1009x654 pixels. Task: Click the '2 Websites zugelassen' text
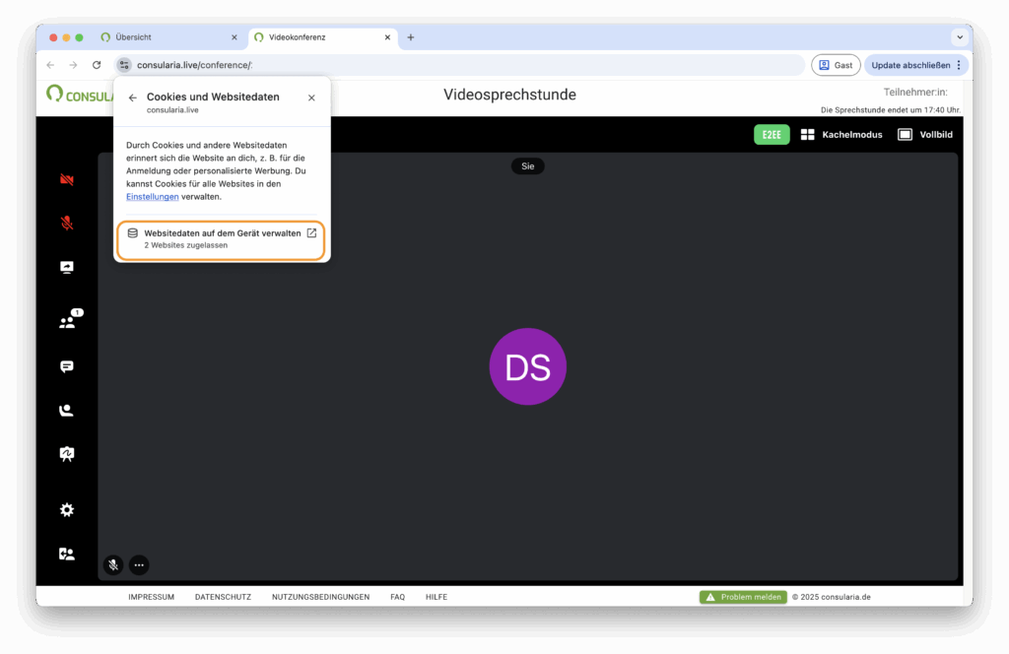pyautogui.click(x=185, y=245)
